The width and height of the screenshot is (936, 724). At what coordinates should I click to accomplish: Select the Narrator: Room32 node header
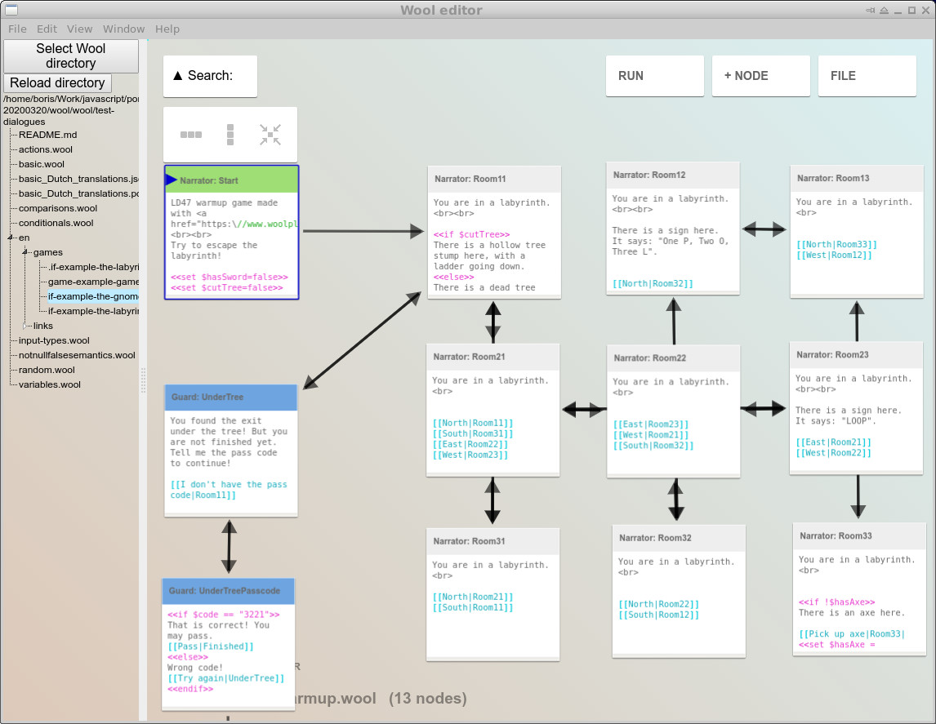pos(679,538)
